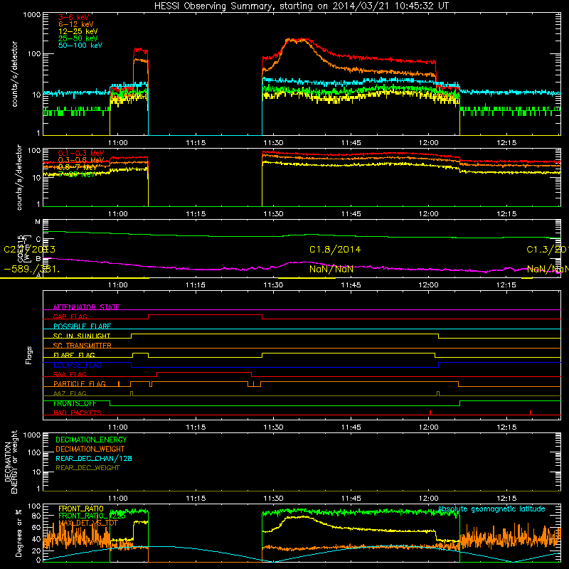Select the POSSIBLE_FLARE flag label

tap(82, 326)
